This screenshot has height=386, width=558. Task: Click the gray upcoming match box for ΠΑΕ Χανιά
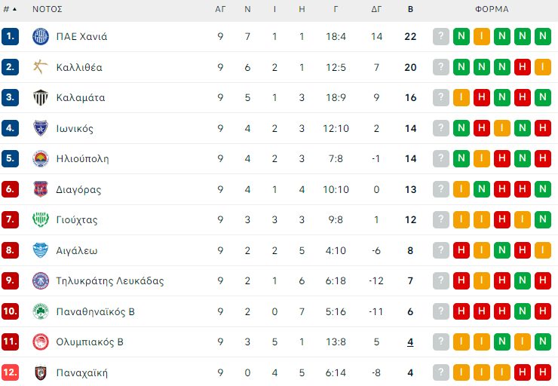[441, 36]
